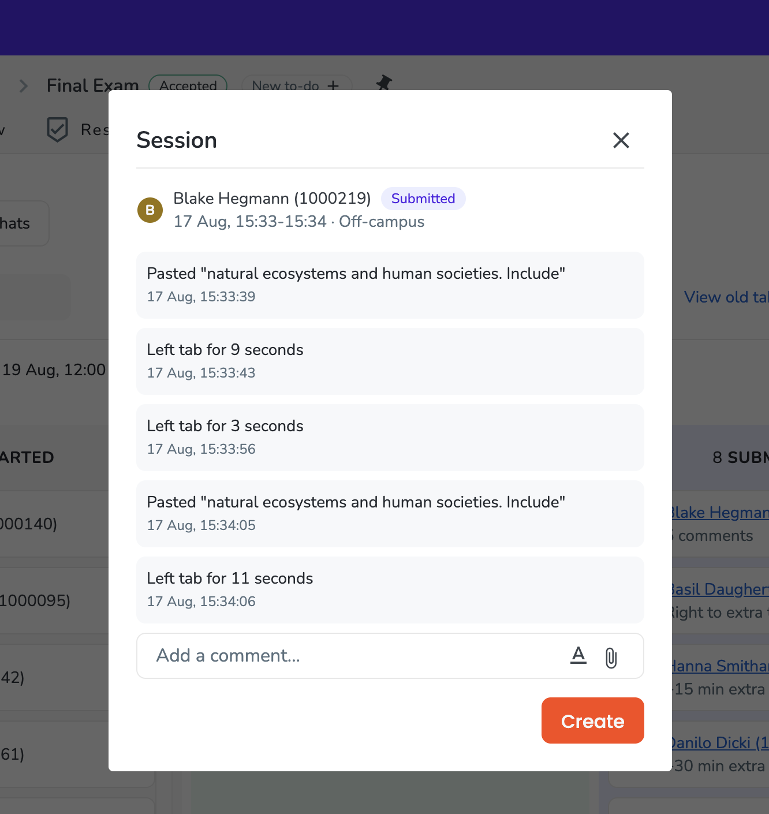769x814 pixels.
Task: Close the Session dialog
Action: 621,140
